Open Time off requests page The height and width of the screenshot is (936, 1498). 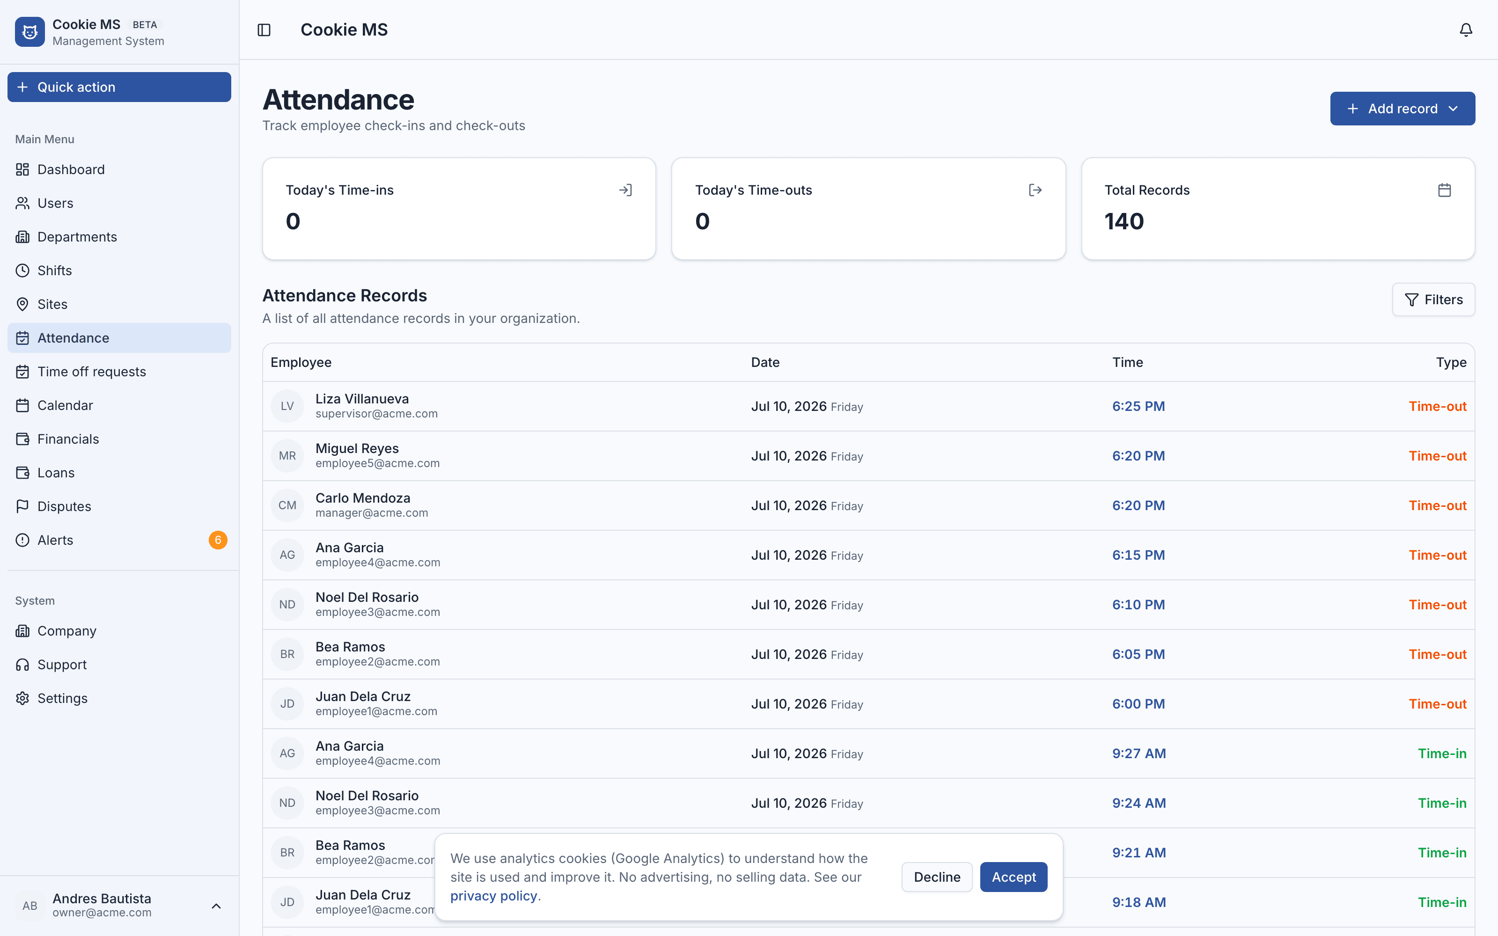(119, 372)
